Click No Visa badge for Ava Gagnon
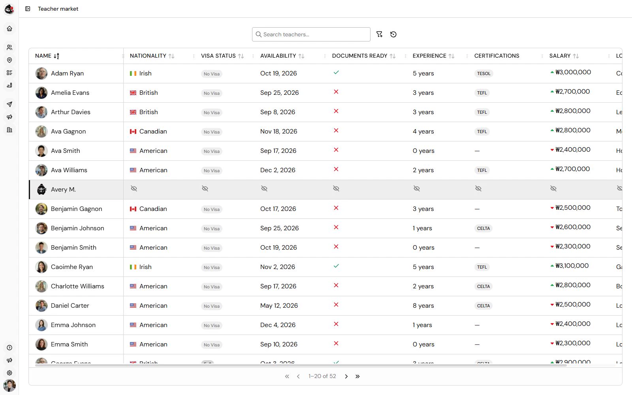The image size is (632, 395). pos(212,132)
